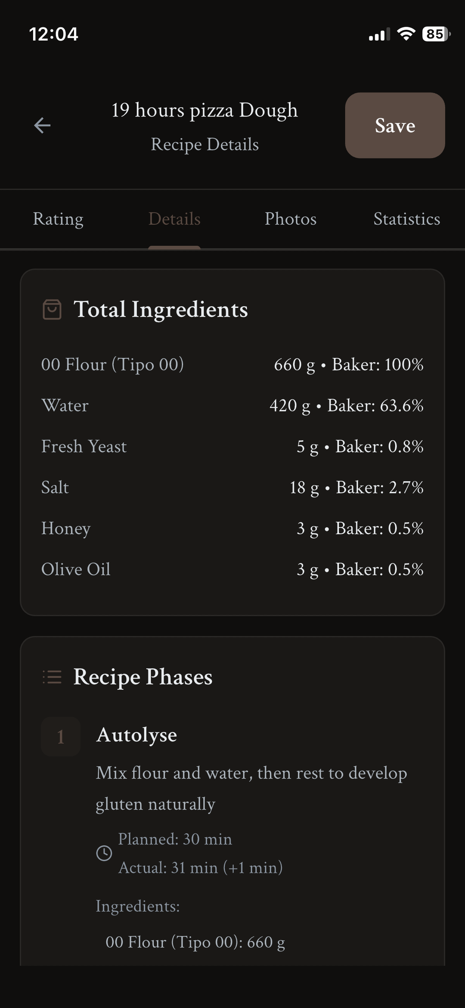Screen dimensions: 465x1008
Task: Tap the phase number 1 badge
Action: pyautogui.click(x=61, y=736)
